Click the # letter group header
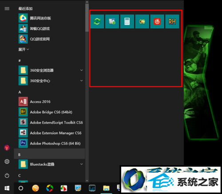The image size is (222, 194). tap(20, 61)
